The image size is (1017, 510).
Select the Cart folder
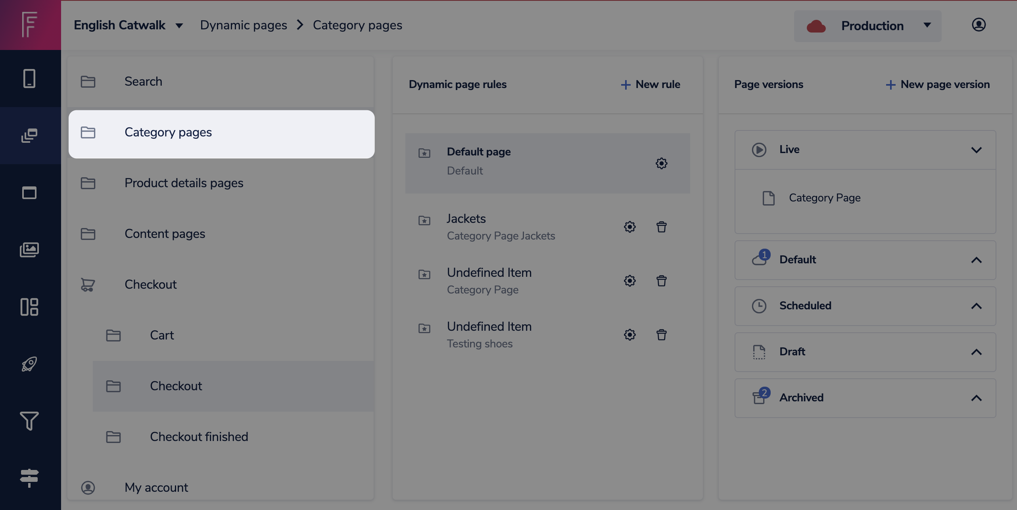coord(233,336)
